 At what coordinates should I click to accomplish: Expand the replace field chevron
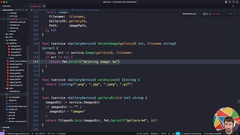tap(180, 14)
